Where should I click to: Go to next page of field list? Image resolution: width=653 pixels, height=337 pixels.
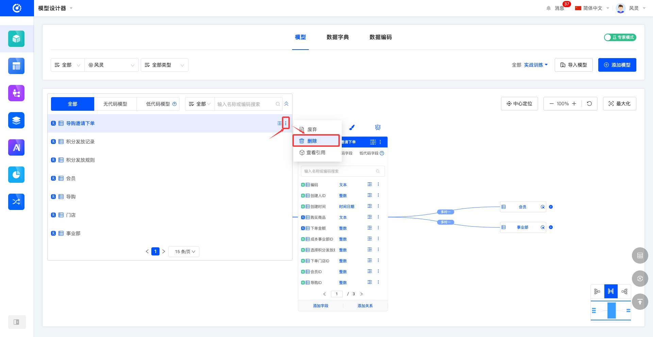(362, 294)
